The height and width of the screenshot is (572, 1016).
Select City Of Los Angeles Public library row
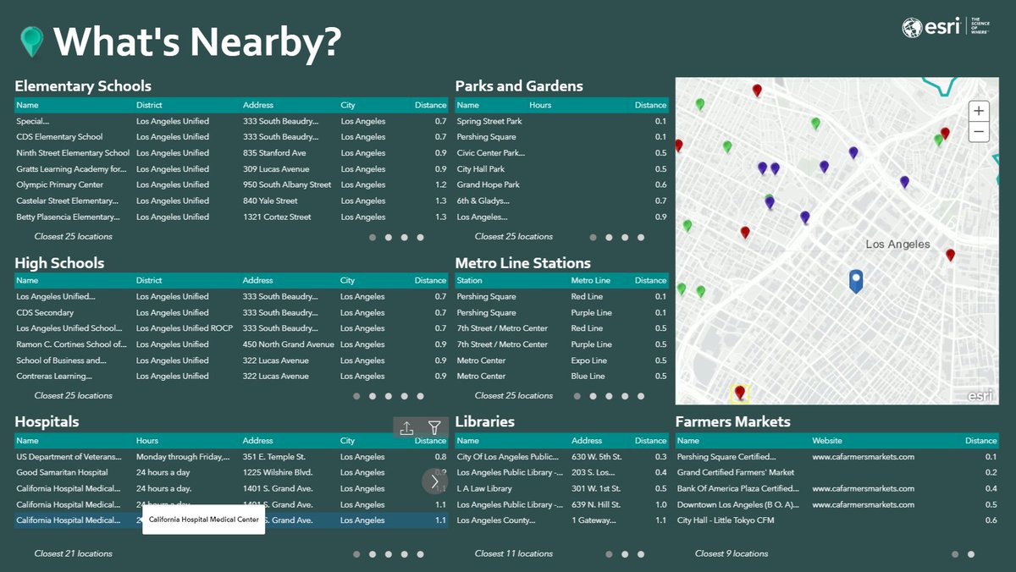click(562, 457)
